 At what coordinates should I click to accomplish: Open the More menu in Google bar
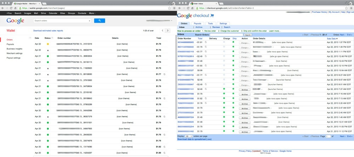click(92, 13)
